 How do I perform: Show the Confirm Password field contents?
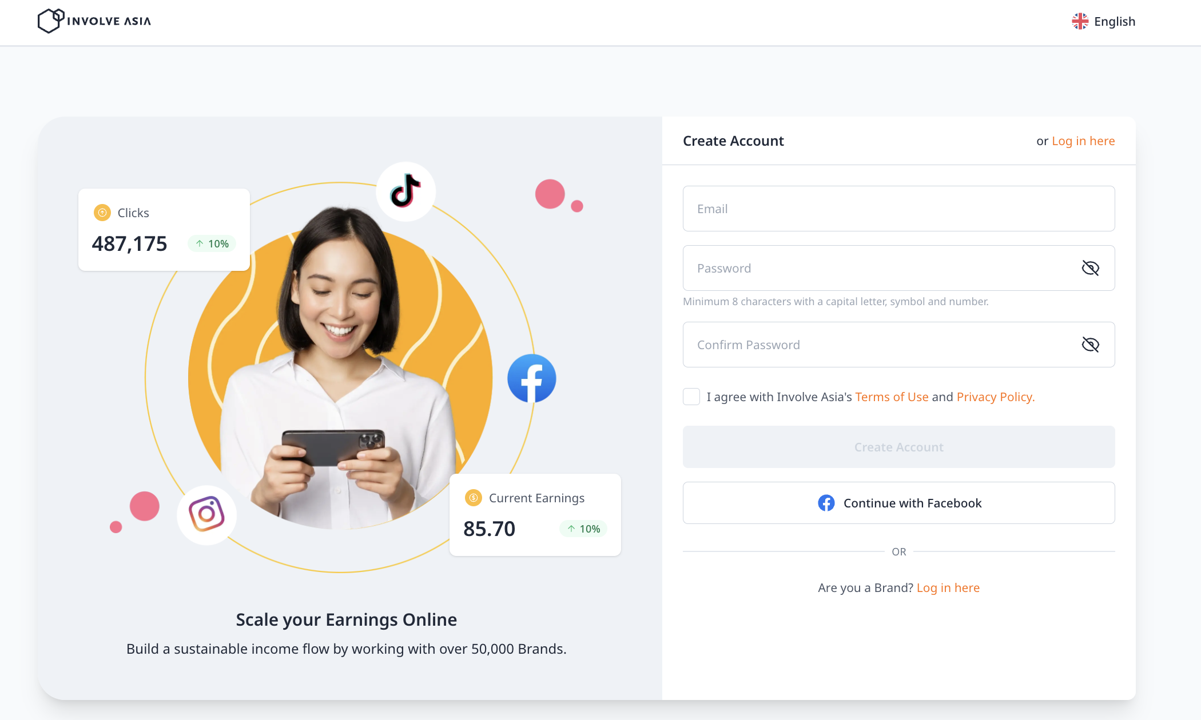[1090, 345]
